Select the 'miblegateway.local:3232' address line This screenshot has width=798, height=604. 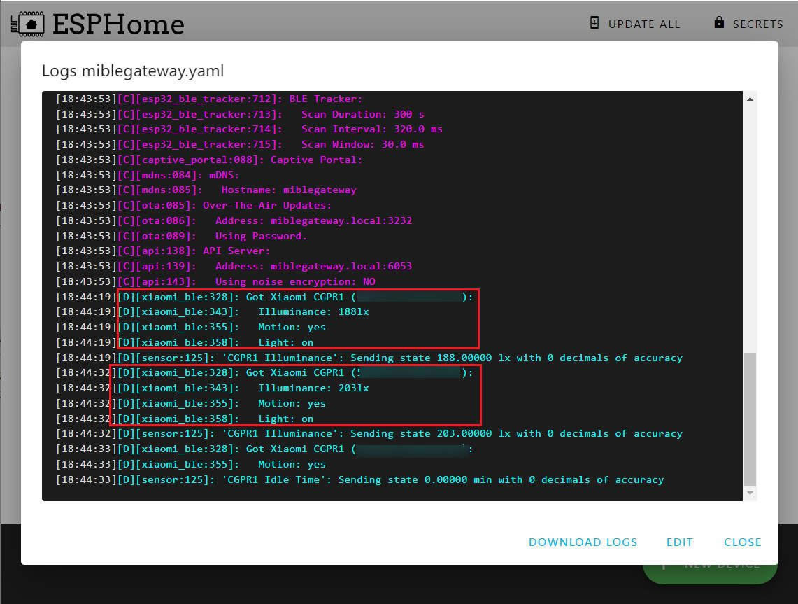(x=234, y=220)
